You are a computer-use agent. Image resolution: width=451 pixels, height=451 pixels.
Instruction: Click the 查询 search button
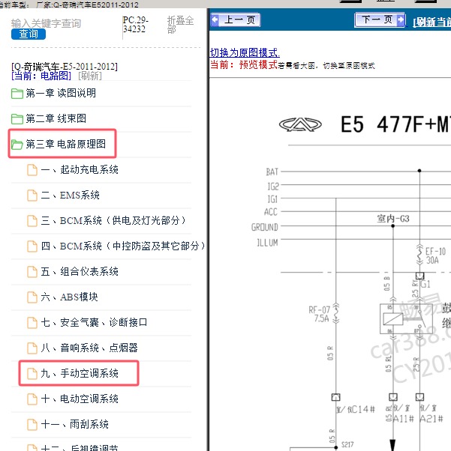(x=29, y=34)
